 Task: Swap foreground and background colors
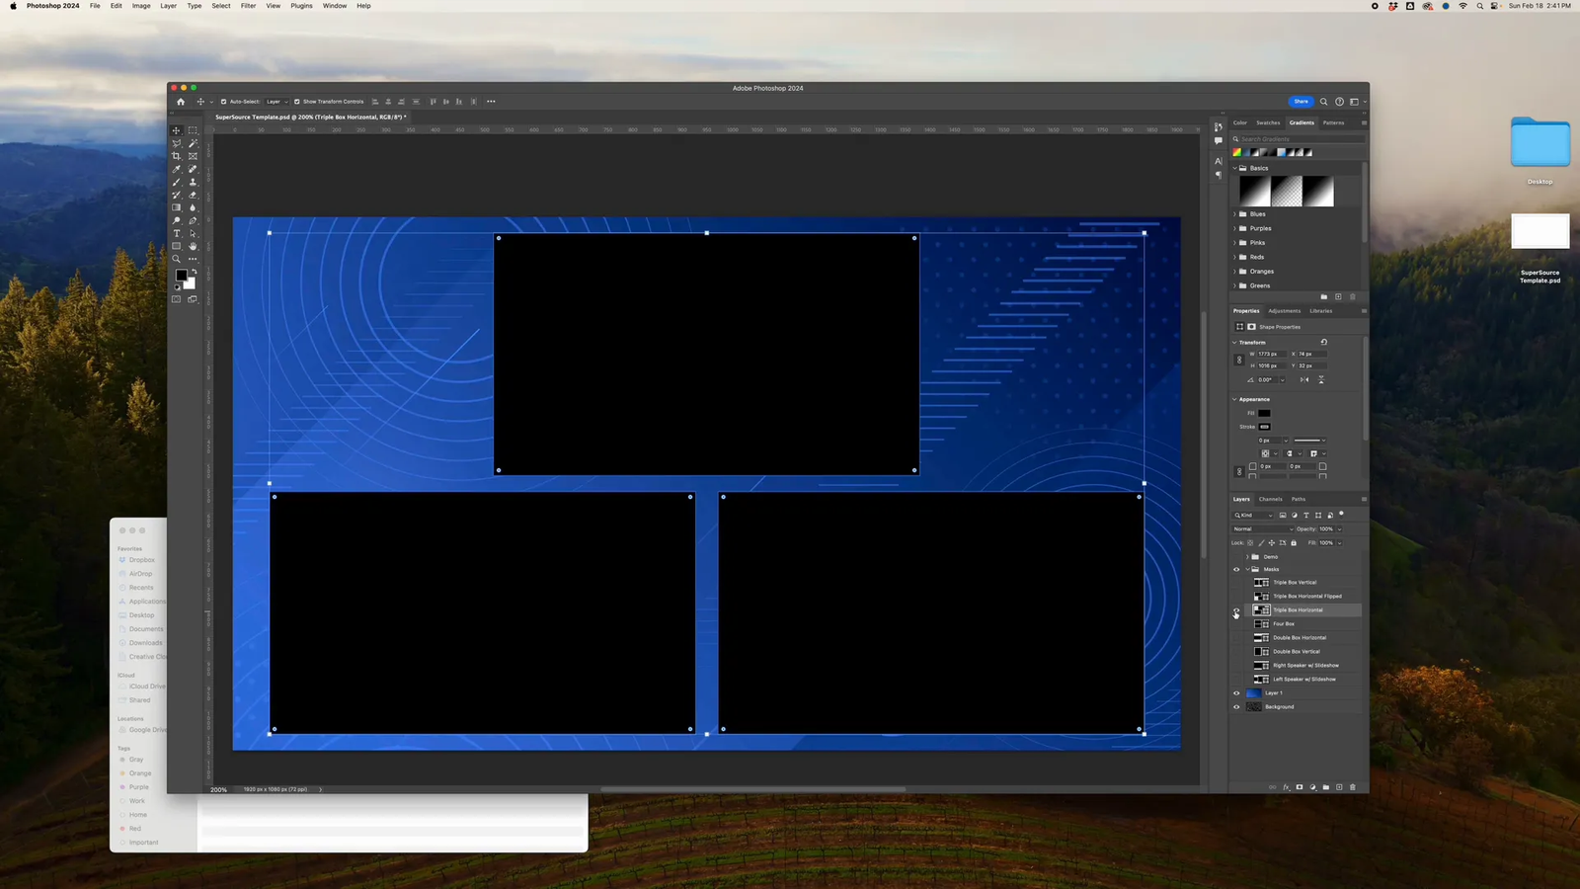195,271
